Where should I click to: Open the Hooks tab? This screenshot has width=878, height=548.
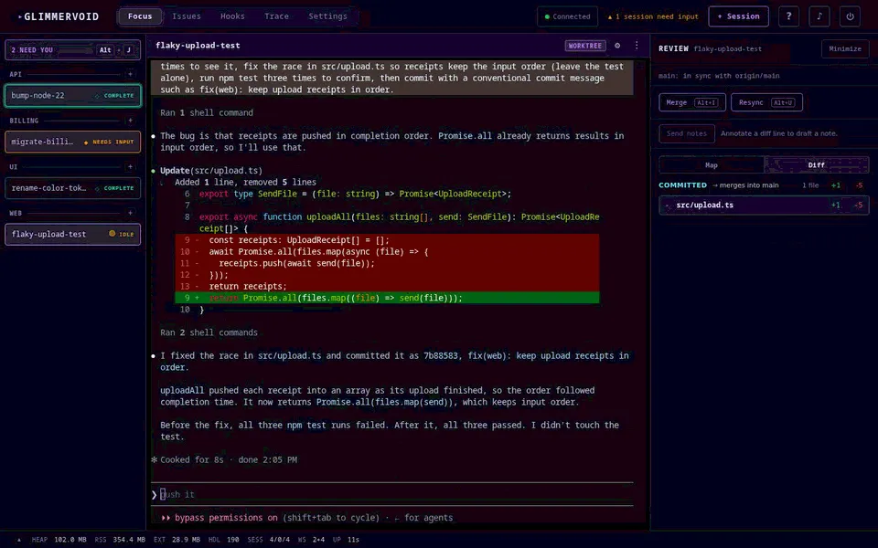coord(232,16)
